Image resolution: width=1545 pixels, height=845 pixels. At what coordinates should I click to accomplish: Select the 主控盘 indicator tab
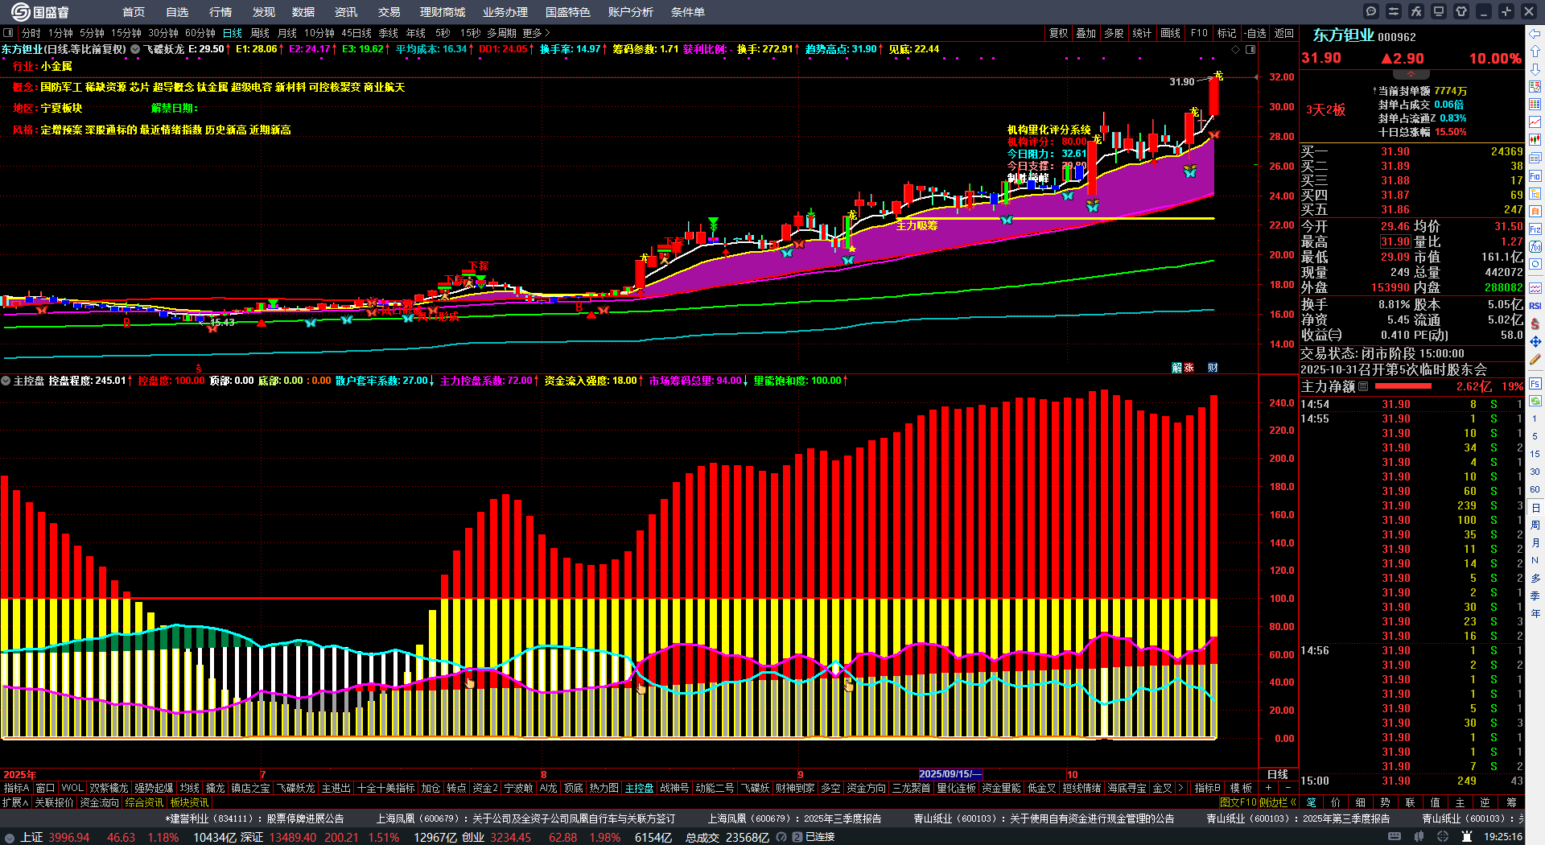[640, 788]
